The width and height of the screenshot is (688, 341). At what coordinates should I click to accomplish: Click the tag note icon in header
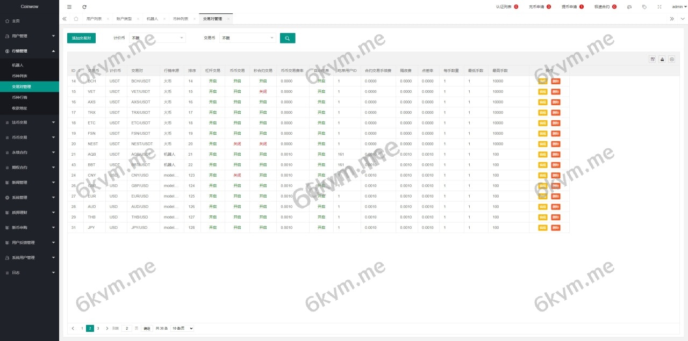pyautogui.click(x=644, y=7)
